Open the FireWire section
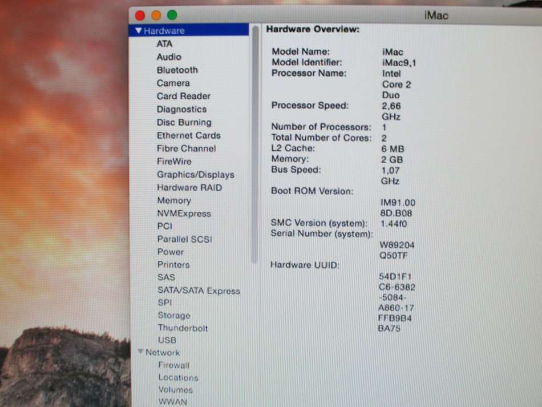This screenshot has height=407, width=542. pyautogui.click(x=174, y=162)
